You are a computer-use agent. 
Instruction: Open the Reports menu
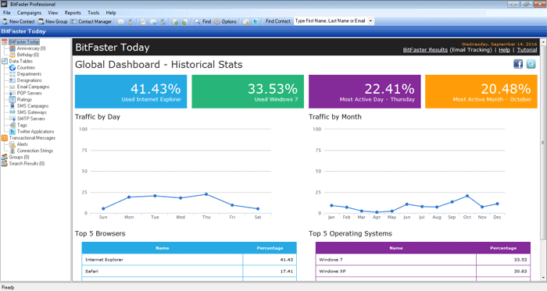click(73, 13)
